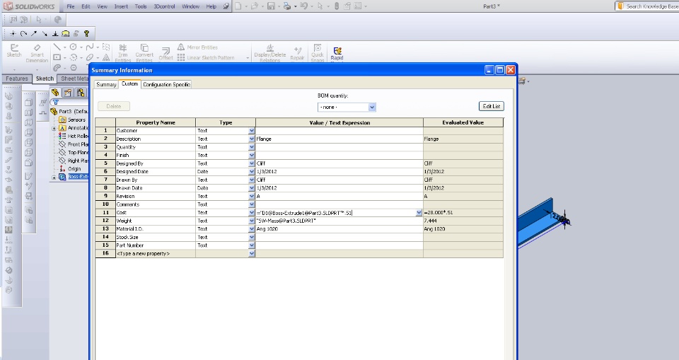
Task: Choose the Line sketch tool
Action: (x=57, y=47)
